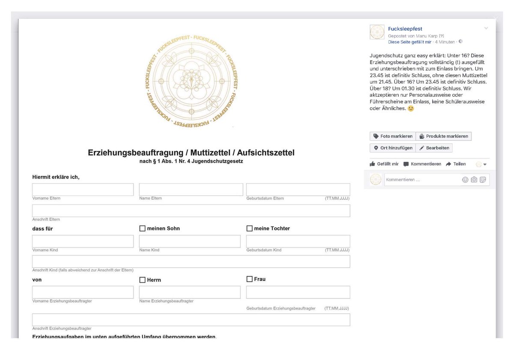The image size is (514, 363).
Task: Click the 'Geburtsdatum Kind' field
Action: tap(298, 241)
